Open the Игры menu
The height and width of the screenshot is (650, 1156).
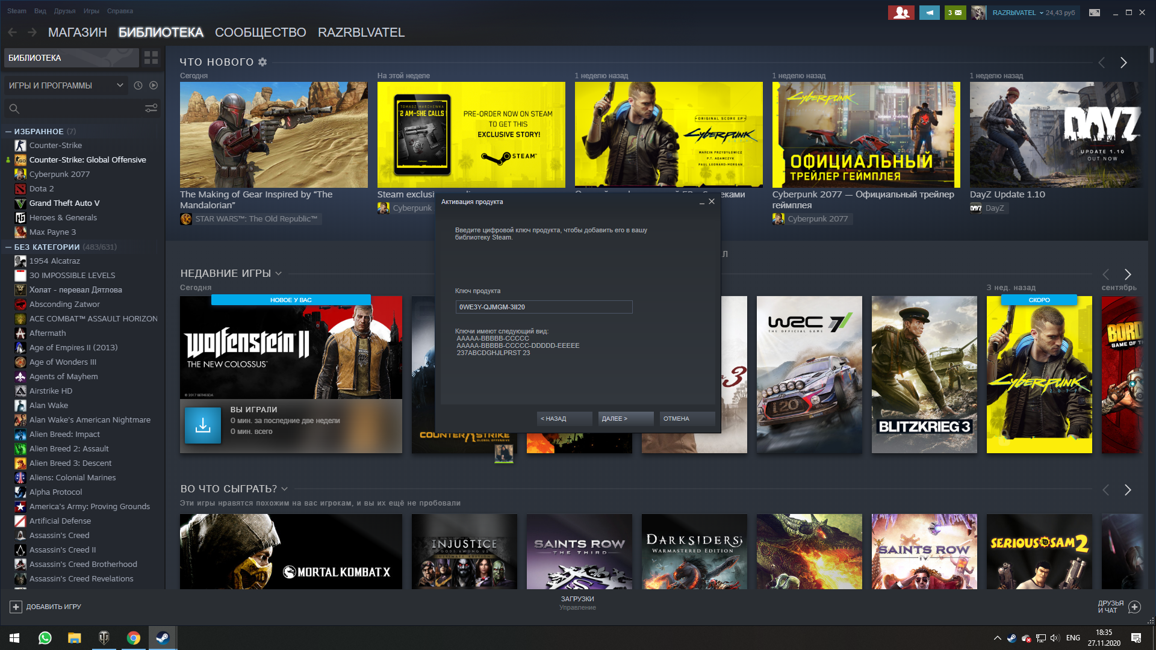[92, 11]
